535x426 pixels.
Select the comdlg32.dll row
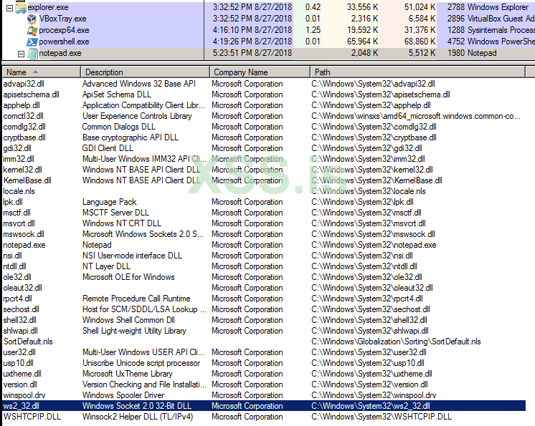pos(264,127)
